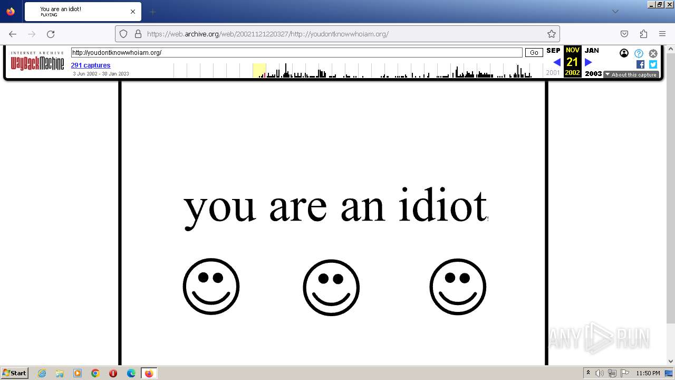Jump to SEP capture month
Screen dimensions: 675x380
click(553, 51)
